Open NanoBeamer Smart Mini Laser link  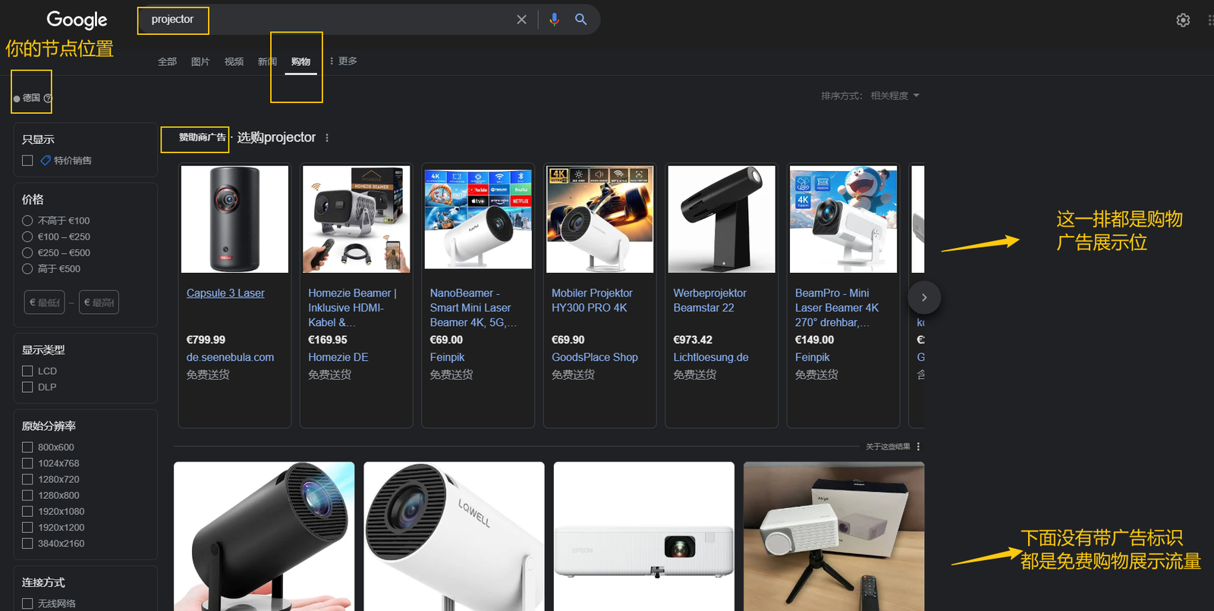coord(473,307)
